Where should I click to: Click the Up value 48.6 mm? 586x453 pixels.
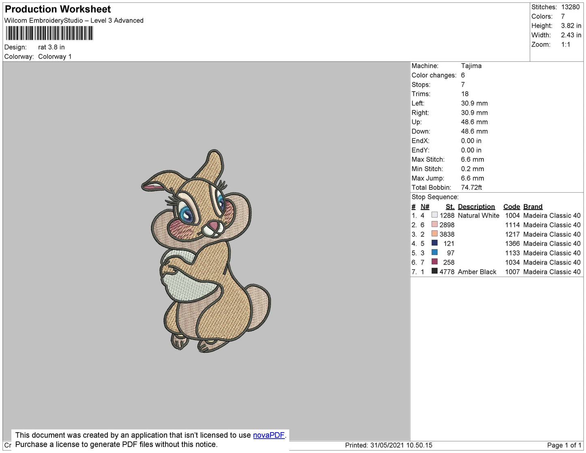[474, 122]
